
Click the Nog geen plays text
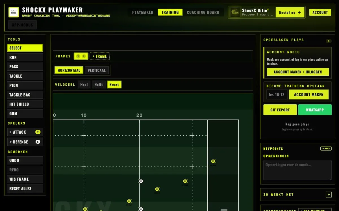click(297, 124)
